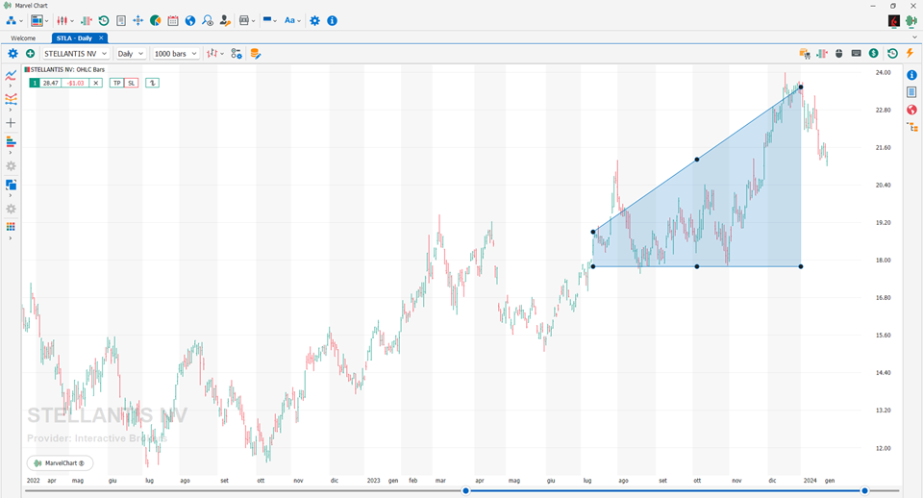This screenshot has width=923, height=498.
Task: Click the orange lightning bolt icon
Action: point(911,54)
